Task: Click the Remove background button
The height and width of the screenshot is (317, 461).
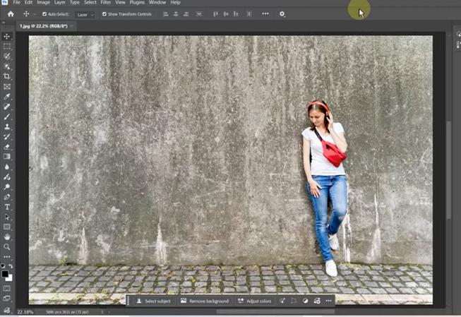Action: tap(205, 301)
